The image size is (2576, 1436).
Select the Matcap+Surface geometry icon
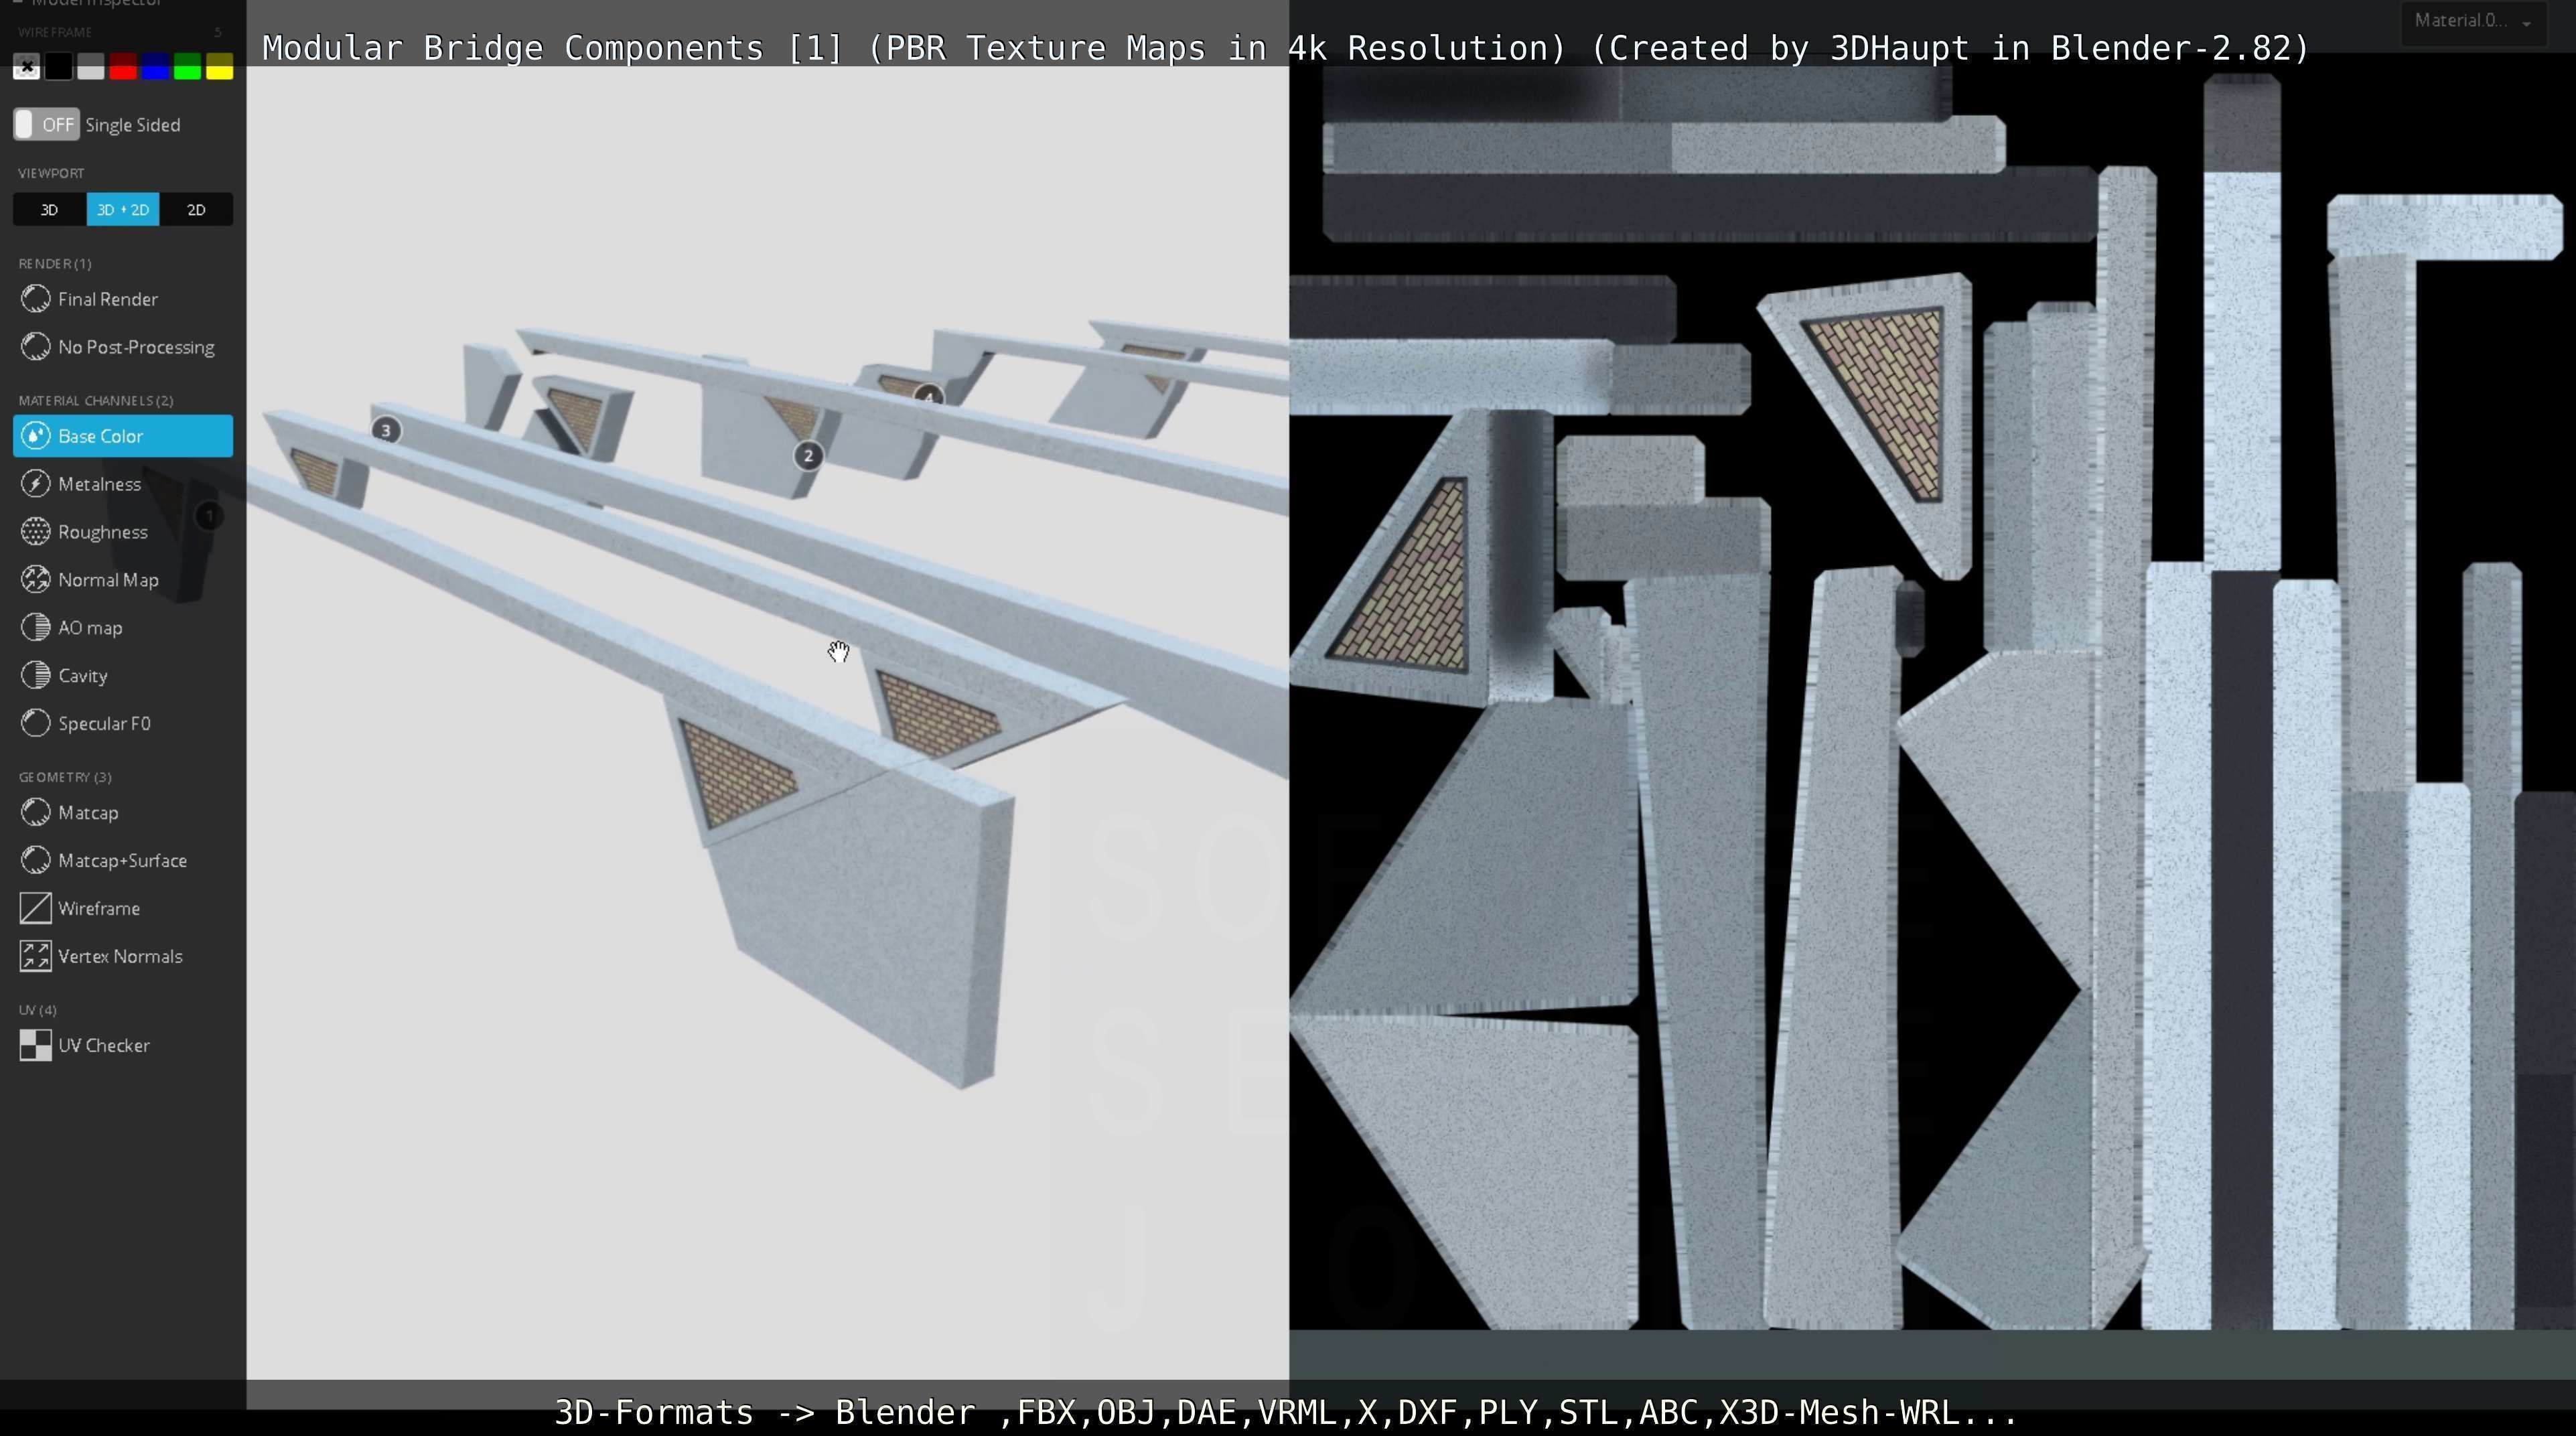(36, 861)
